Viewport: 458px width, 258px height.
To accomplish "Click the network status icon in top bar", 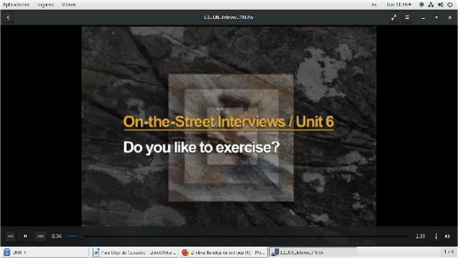I will click(x=430, y=5).
